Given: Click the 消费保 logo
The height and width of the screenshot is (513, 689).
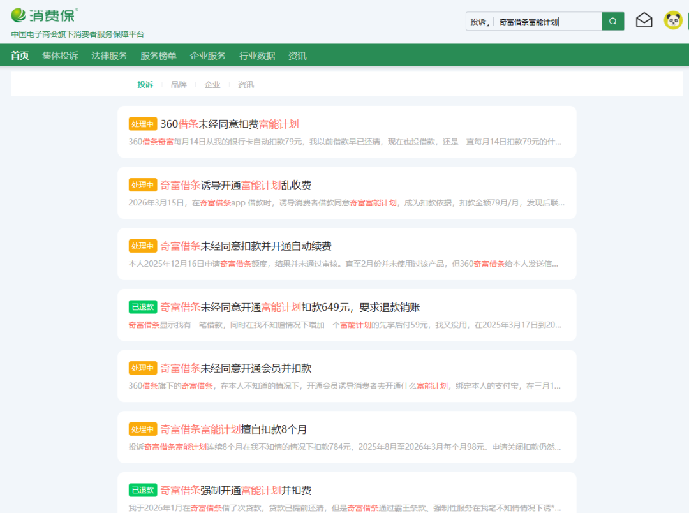Looking at the screenshot, I should [45, 15].
